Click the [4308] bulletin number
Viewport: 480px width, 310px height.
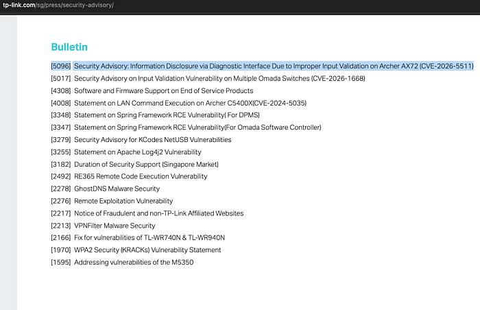point(60,91)
